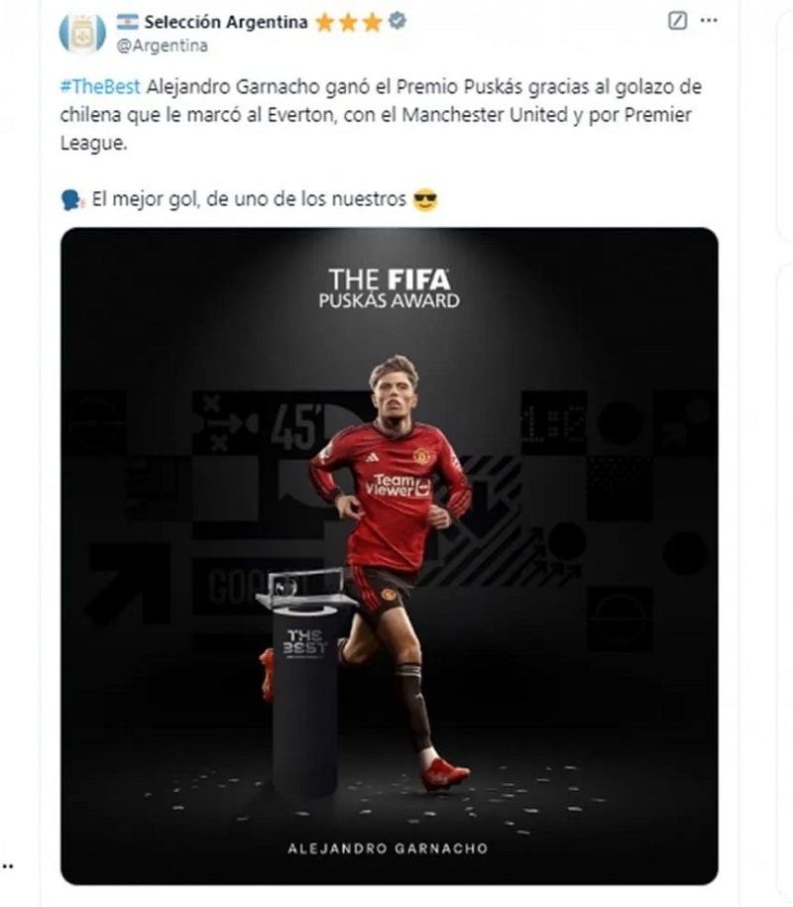This screenshot has height=907, width=793.
Task: Click the Selección Argentina display name
Action: point(226,22)
